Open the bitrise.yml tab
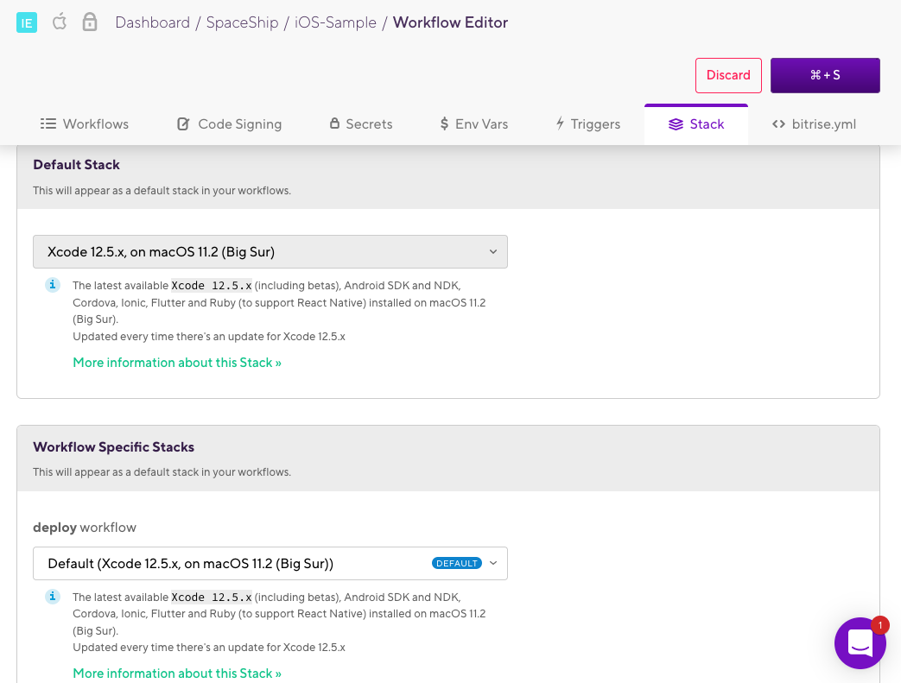The image size is (901, 683). [814, 124]
